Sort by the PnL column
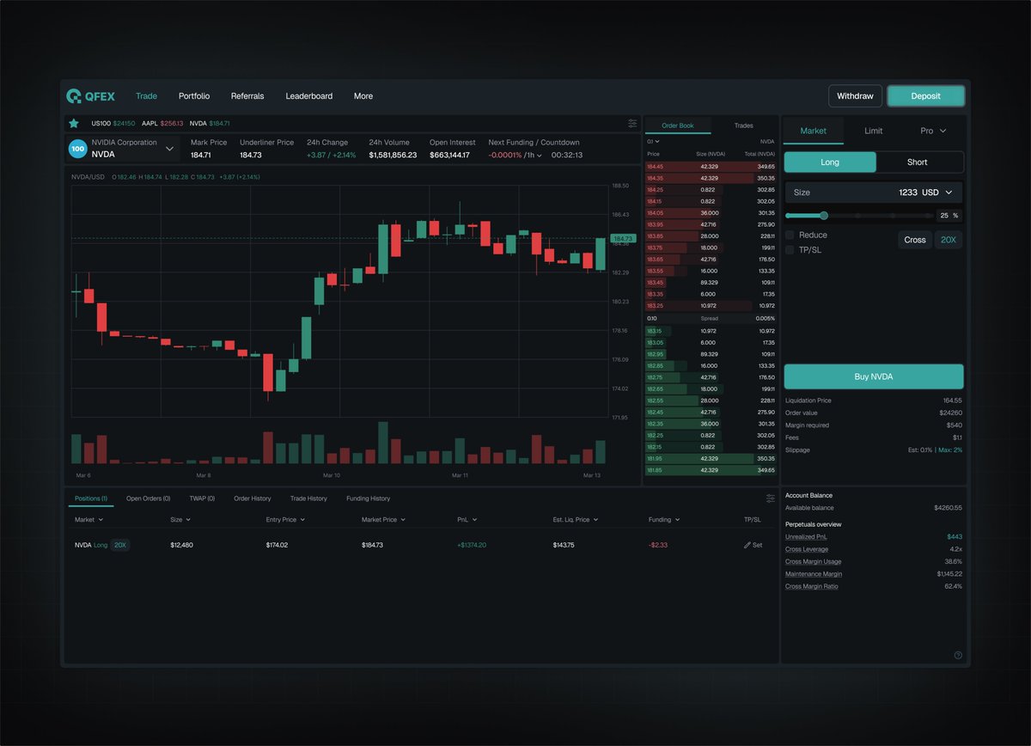Viewport: 1031px width, 746px height. 467,520
